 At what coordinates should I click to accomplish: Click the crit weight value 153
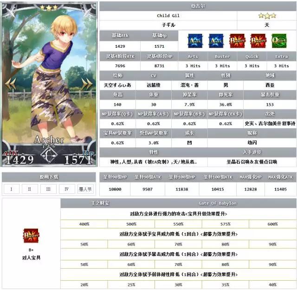point(270,105)
